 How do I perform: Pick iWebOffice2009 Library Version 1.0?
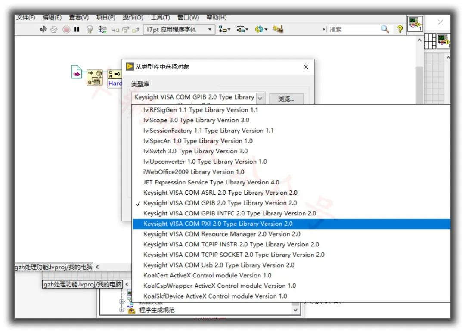coord(291,172)
